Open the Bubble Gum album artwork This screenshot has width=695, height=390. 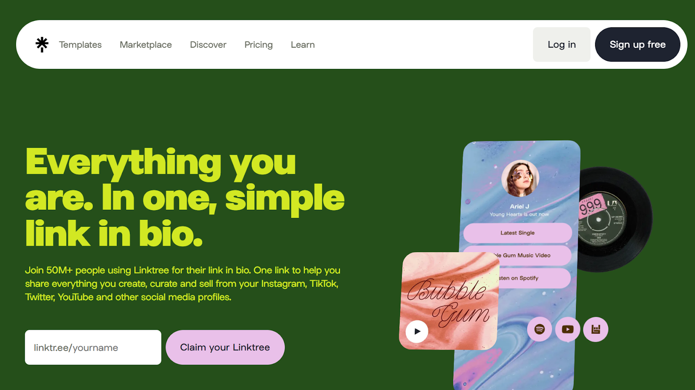point(449,301)
